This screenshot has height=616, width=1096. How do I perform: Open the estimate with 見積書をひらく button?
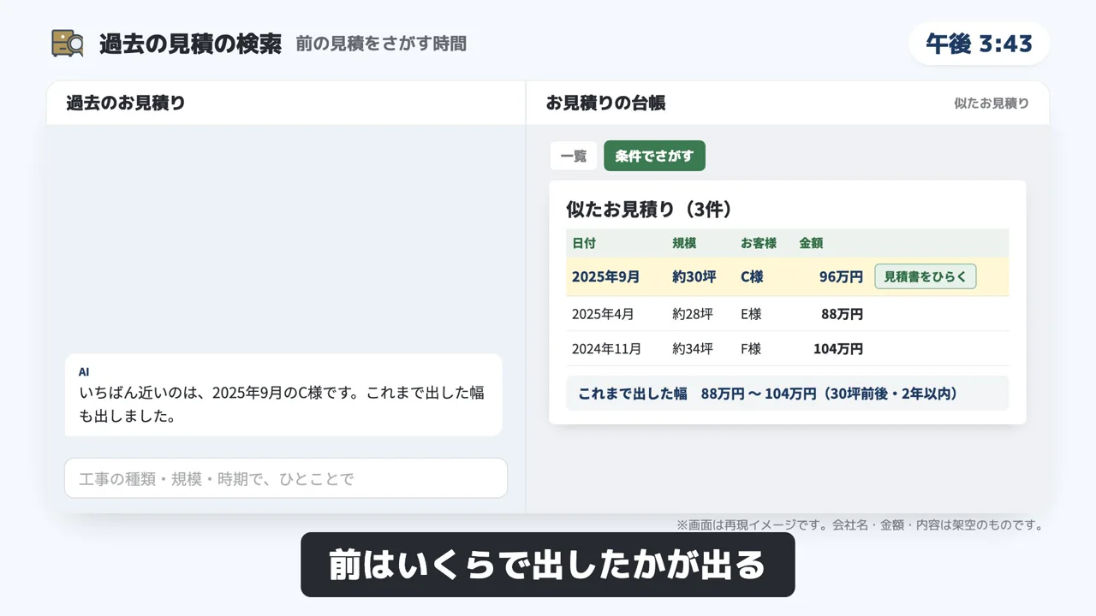pyautogui.click(x=925, y=276)
